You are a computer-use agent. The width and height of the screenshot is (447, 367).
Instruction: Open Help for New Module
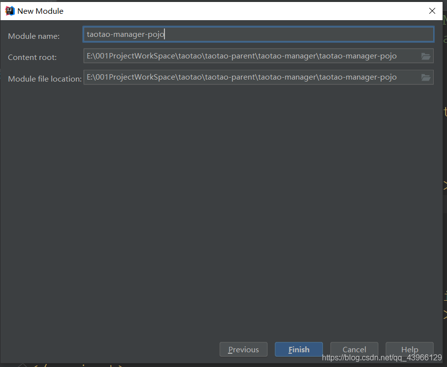pyautogui.click(x=410, y=349)
